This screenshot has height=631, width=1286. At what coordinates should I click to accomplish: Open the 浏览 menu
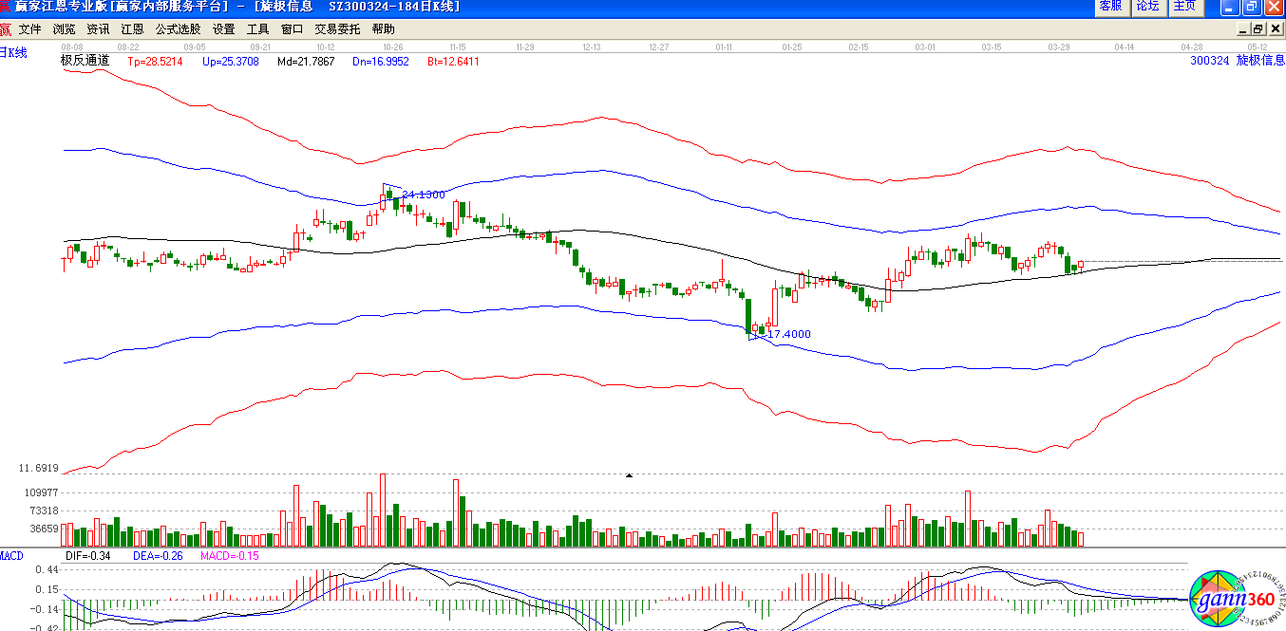(x=65, y=29)
